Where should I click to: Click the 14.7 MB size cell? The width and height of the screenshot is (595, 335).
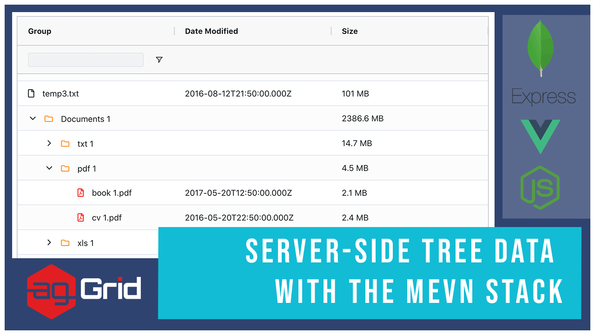coord(357,143)
